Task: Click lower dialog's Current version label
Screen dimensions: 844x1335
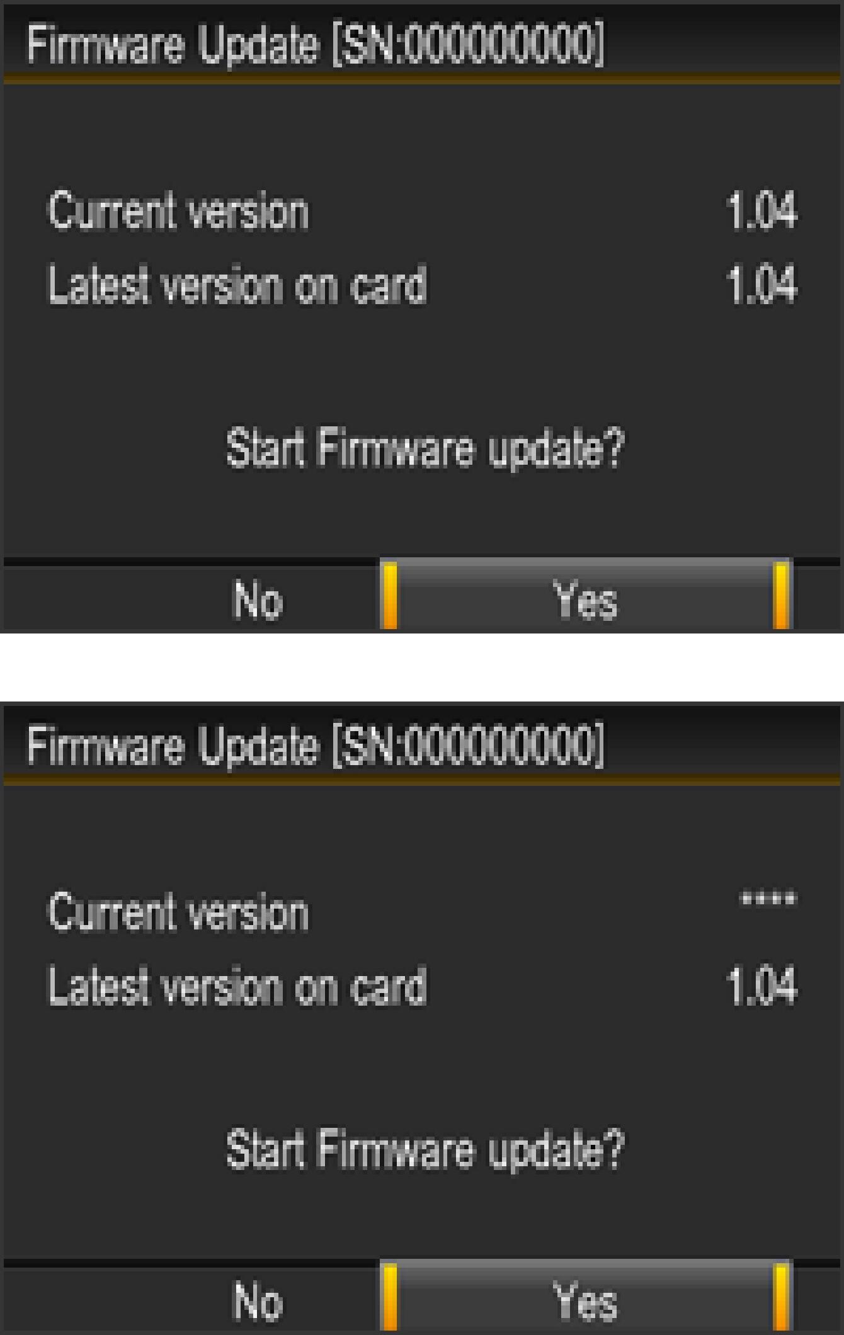Action: [178, 912]
